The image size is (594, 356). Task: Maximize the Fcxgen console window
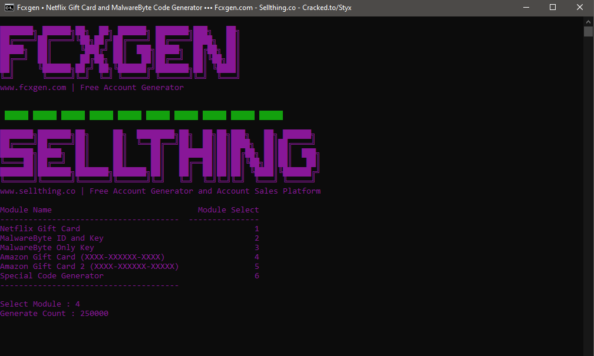(x=553, y=8)
